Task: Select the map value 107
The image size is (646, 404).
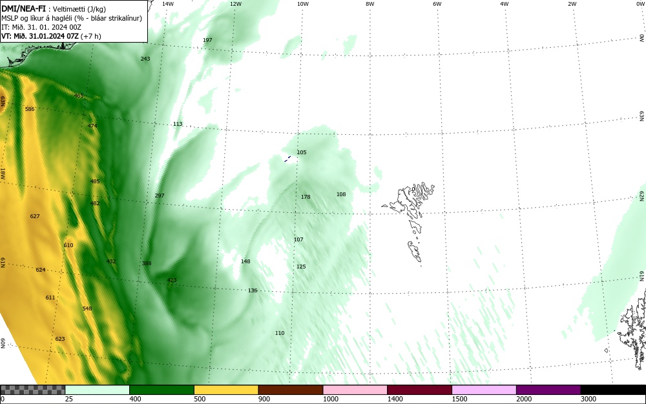Action: [x=298, y=239]
